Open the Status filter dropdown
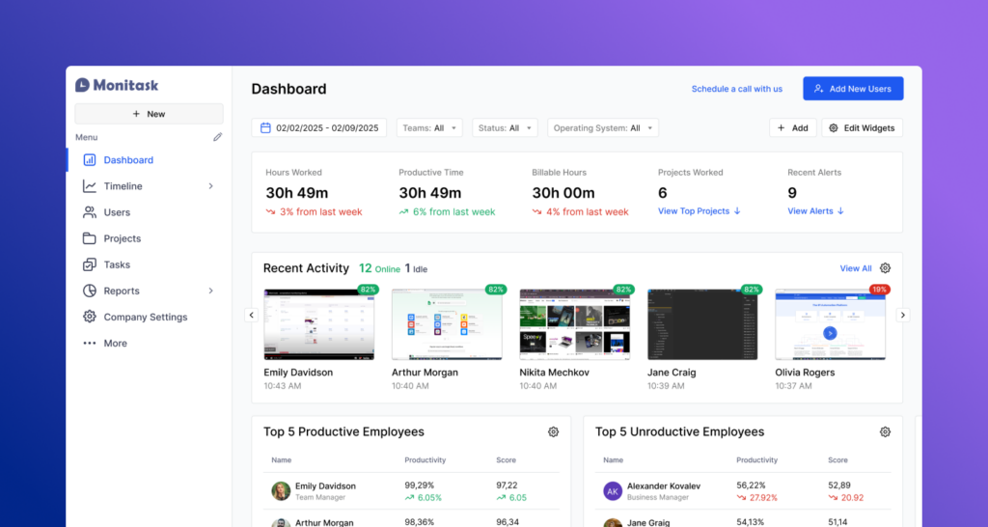Viewport: 988px width, 527px height. click(x=505, y=128)
